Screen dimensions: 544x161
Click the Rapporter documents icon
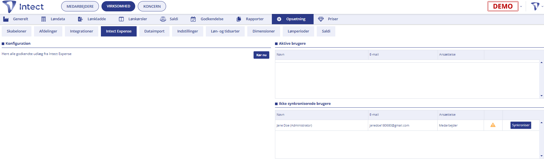coord(239,19)
